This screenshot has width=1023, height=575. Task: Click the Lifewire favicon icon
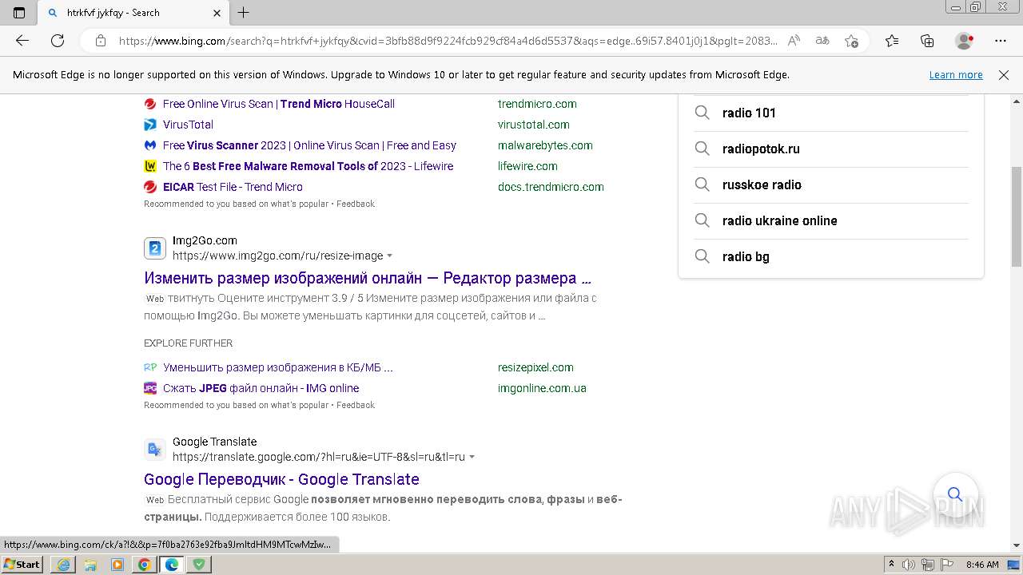(150, 166)
